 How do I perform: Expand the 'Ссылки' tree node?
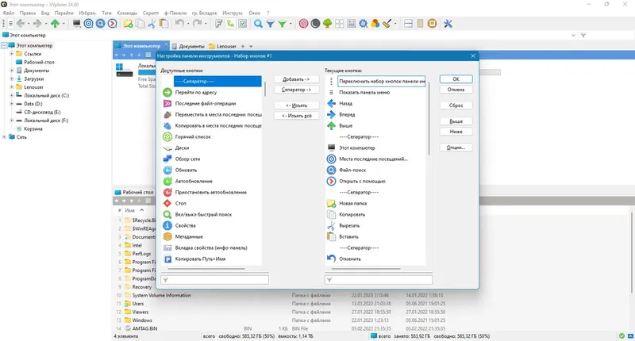[x=12, y=54]
